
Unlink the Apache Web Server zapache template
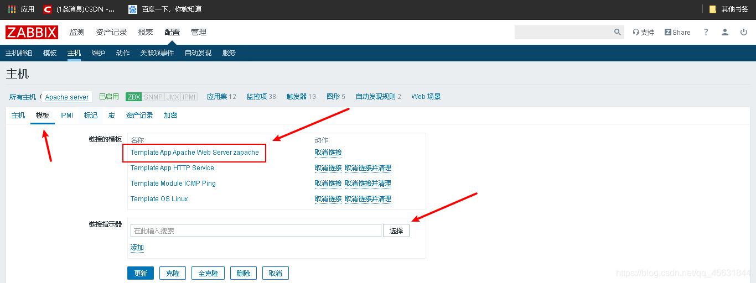click(x=328, y=153)
